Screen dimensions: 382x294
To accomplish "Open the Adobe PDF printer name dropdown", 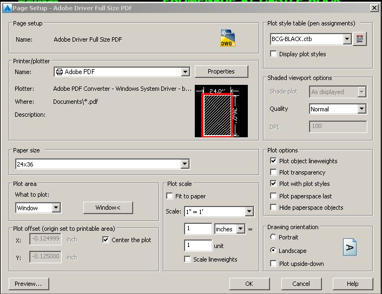I will pos(186,72).
